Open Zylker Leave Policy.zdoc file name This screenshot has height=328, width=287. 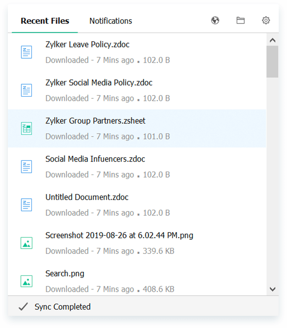tap(87, 44)
